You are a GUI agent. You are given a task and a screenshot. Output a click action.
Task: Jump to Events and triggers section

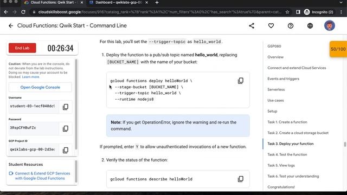(x=283, y=79)
